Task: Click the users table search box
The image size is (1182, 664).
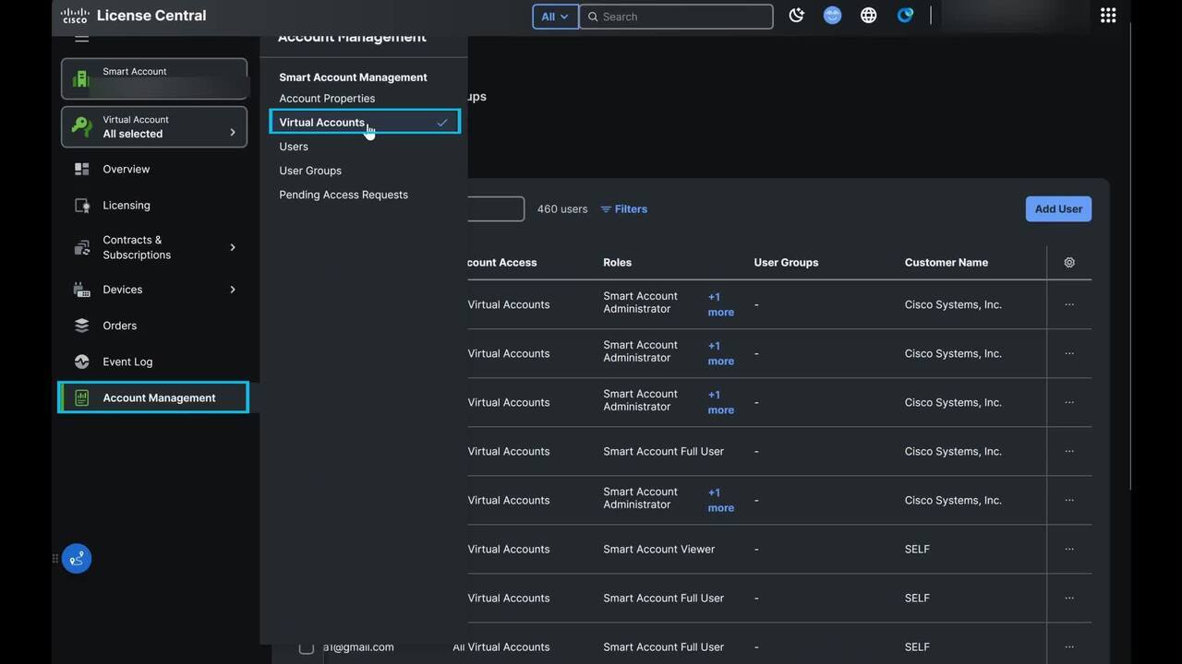Action: [x=496, y=209]
